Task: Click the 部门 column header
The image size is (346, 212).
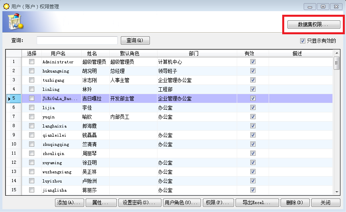Action: (x=193, y=53)
